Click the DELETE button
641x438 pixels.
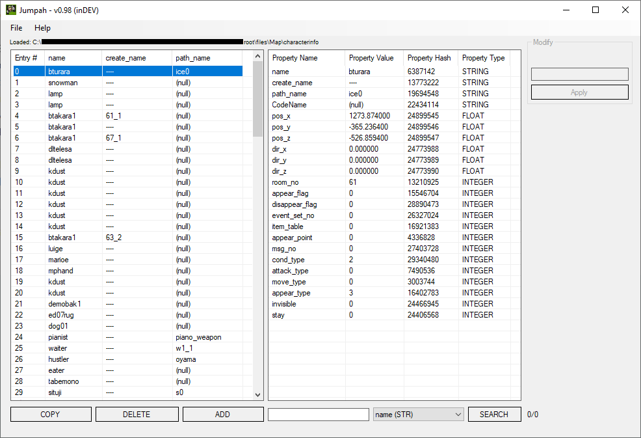137,415
